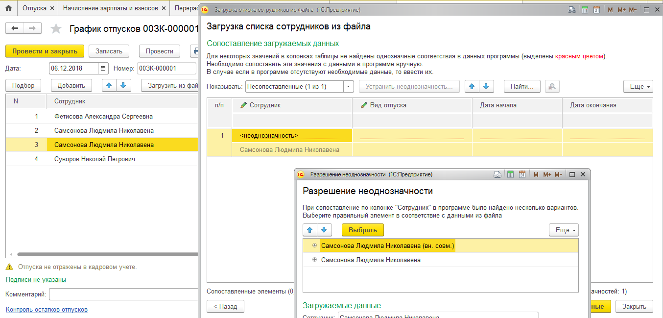The image size is (663, 318).
Task: Click the cancel search icon next to Найти
Action: coord(552,86)
